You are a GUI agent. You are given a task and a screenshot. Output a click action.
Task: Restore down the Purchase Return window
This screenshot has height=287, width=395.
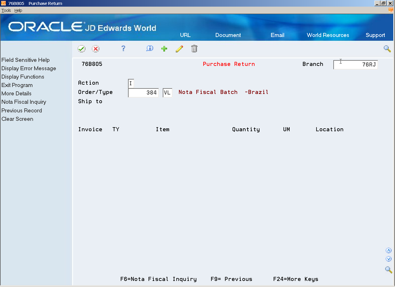pos(384,3)
